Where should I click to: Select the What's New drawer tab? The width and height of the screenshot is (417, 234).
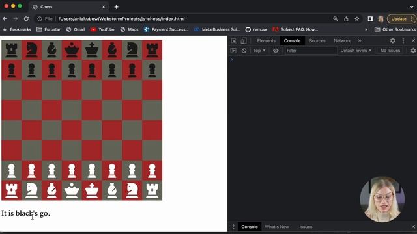tap(276, 227)
